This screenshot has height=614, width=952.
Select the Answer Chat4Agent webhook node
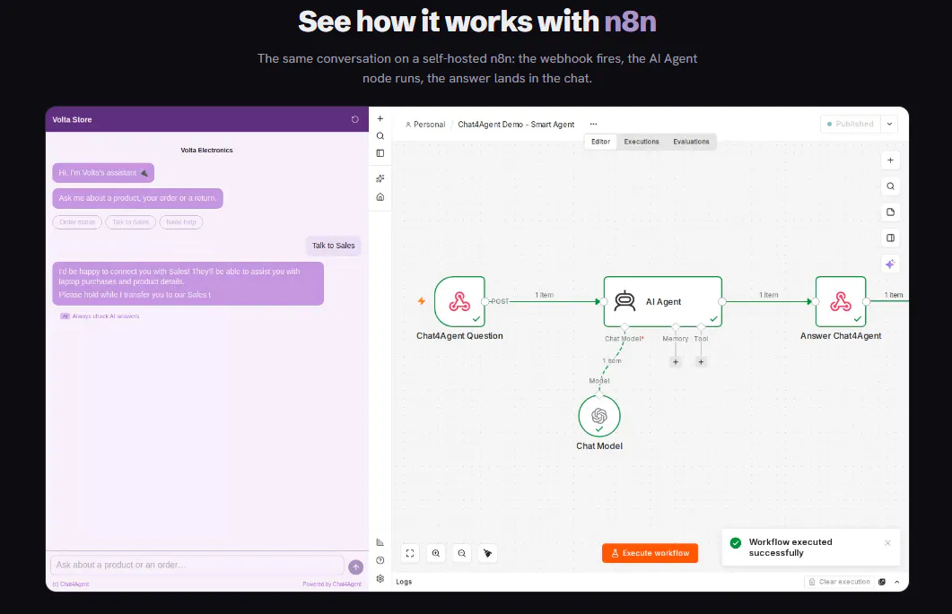[x=840, y=301]
